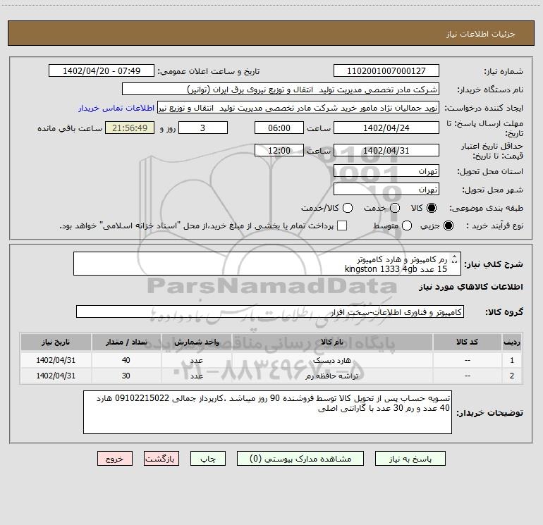Click the عدد unit cell in هارد دیسک row
This screenshot has width=543, height=525.
click(x=196, y=360)
